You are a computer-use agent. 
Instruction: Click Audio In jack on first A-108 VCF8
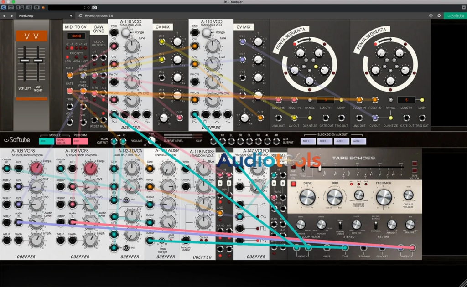(18, 222)
